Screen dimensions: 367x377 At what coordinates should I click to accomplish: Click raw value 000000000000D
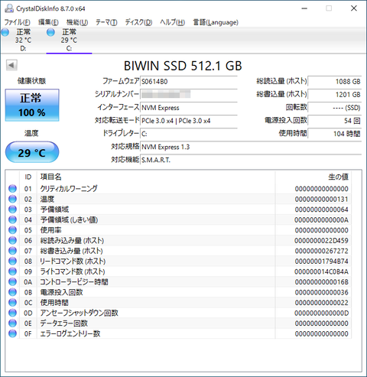click(x=322, y=313)
